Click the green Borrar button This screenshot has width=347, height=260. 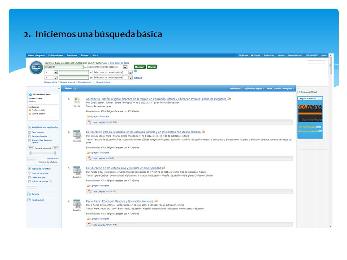[152, 67]
